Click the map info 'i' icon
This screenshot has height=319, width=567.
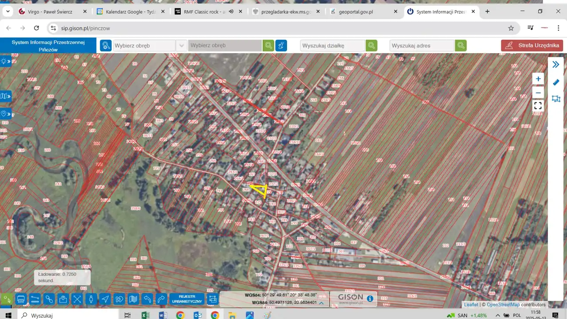click(x=370, y=298)
